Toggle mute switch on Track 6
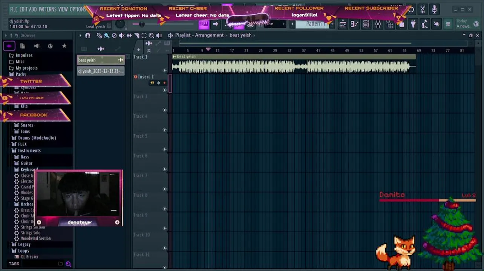 coord(164,169)
